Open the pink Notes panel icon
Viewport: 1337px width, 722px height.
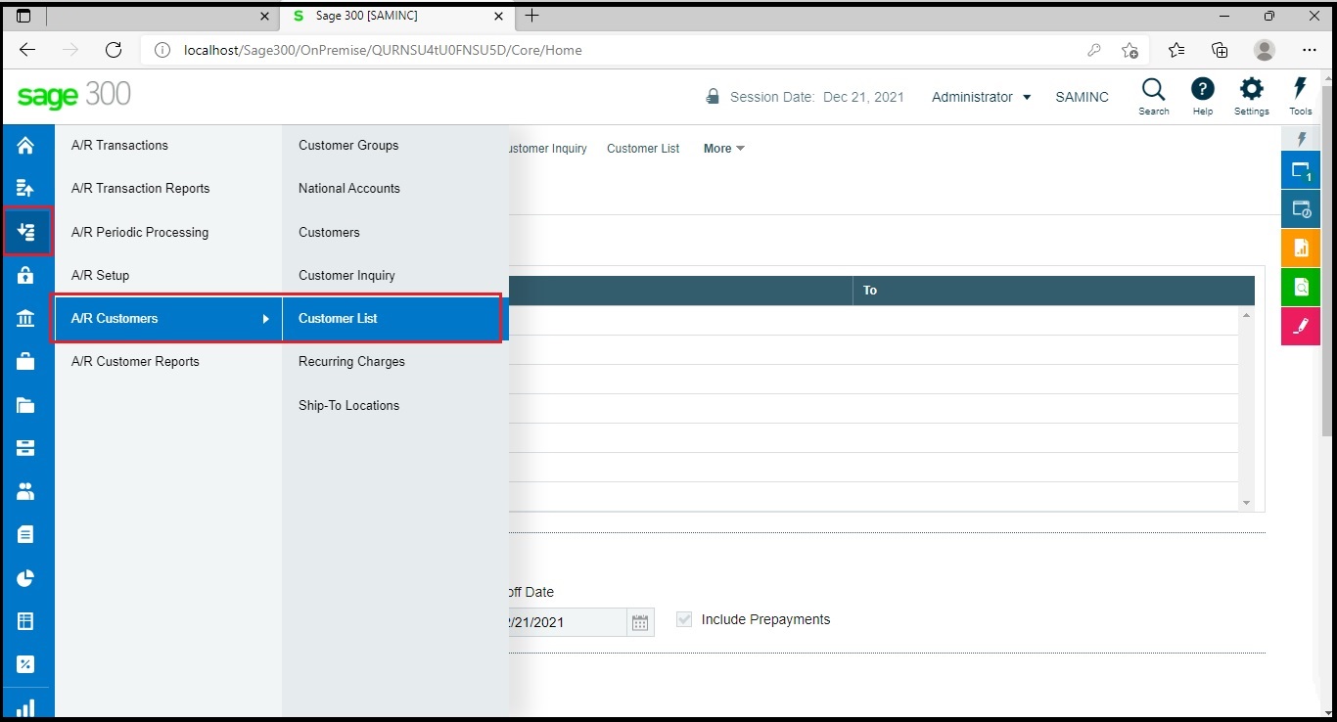(1301, 326)
